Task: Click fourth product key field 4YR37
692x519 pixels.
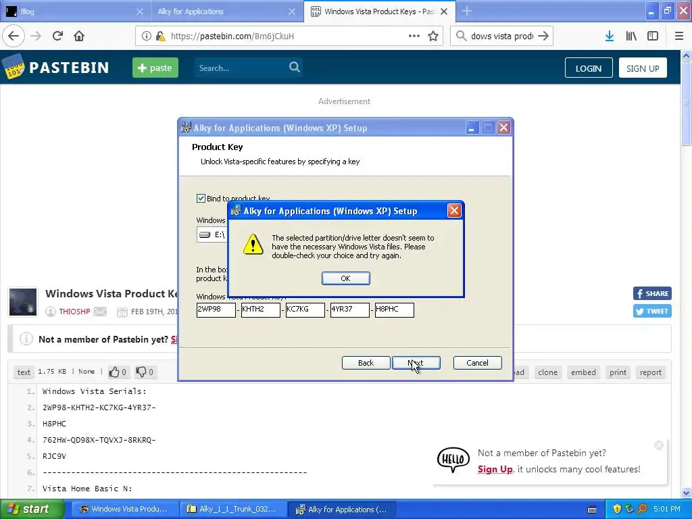Action: click(349, 310)
